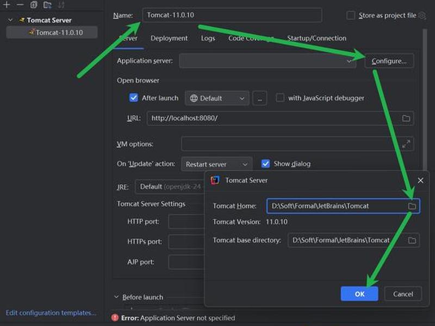Click Error: Application Server not specified message
435x326 pixels.
point(178,318)
